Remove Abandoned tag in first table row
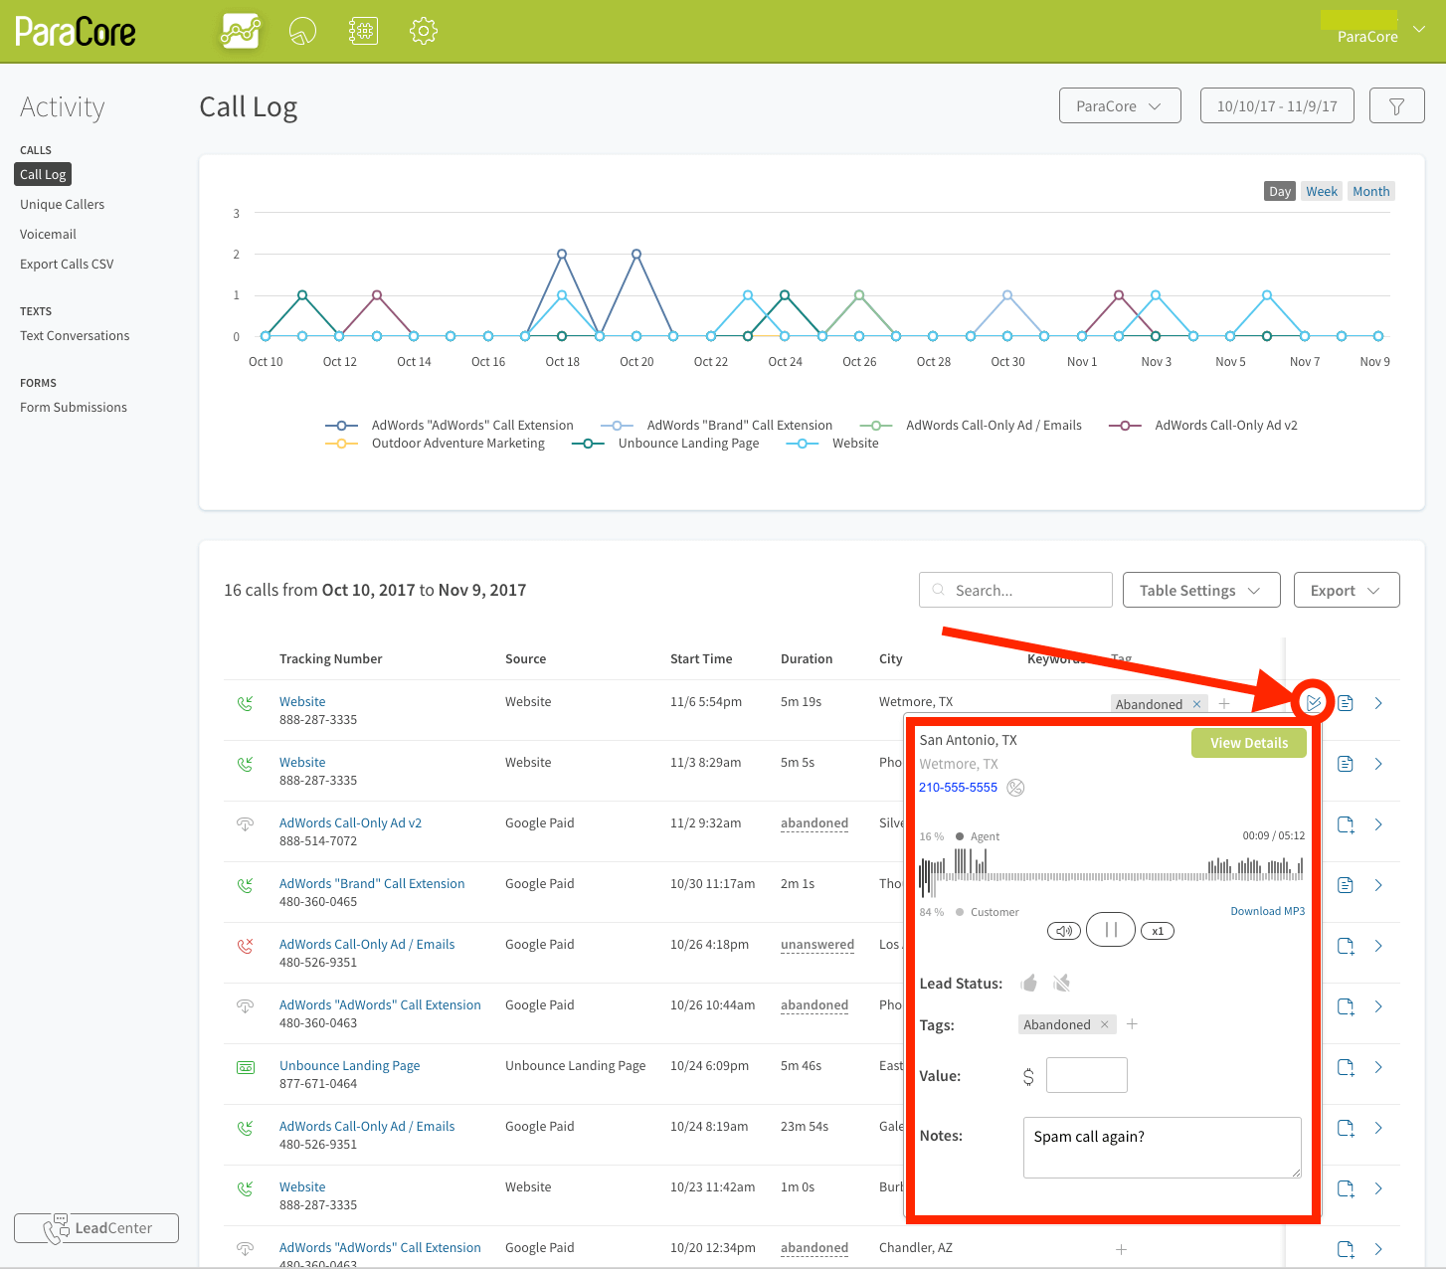1446x1269 pixels. [1196, 704]
